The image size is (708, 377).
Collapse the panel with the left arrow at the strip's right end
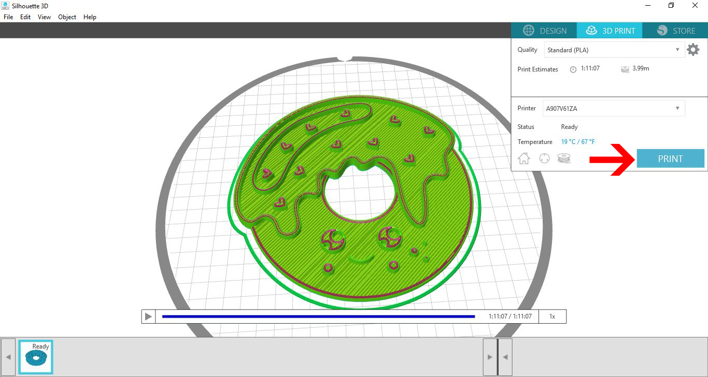point(505,357)
